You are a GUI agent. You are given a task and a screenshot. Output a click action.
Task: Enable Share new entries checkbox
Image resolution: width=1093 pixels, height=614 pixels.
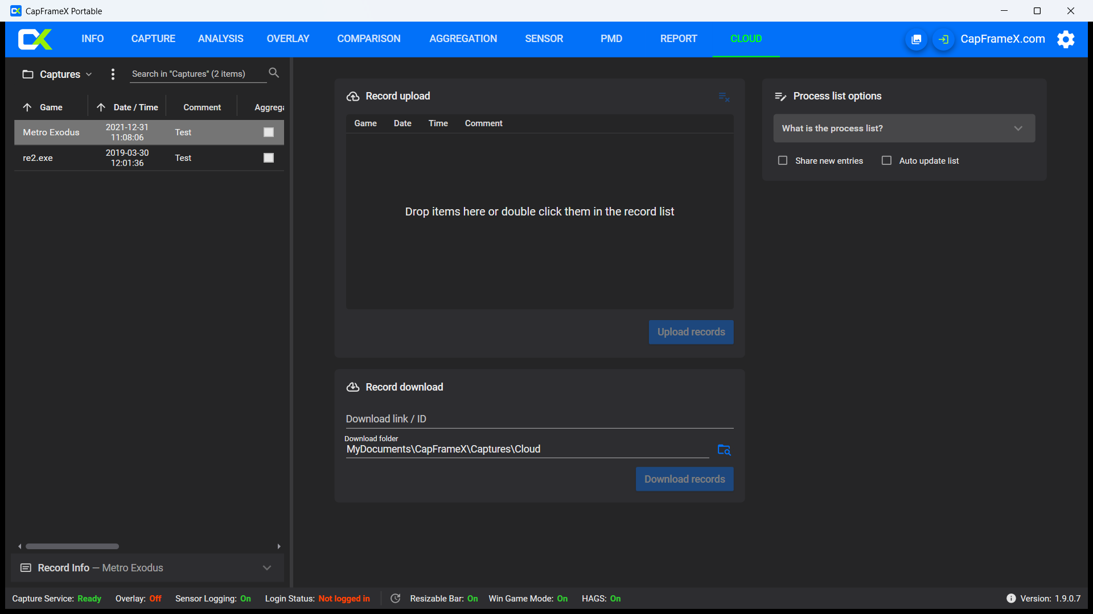coord(783,161)
